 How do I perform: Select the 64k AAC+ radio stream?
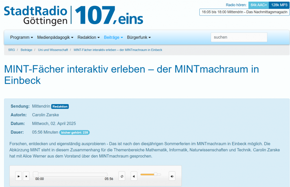click(x=259, y=5)
